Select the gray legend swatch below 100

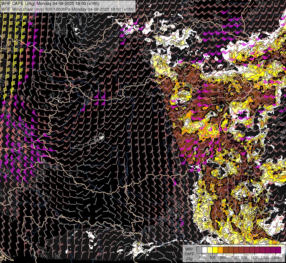pos(199,250)
